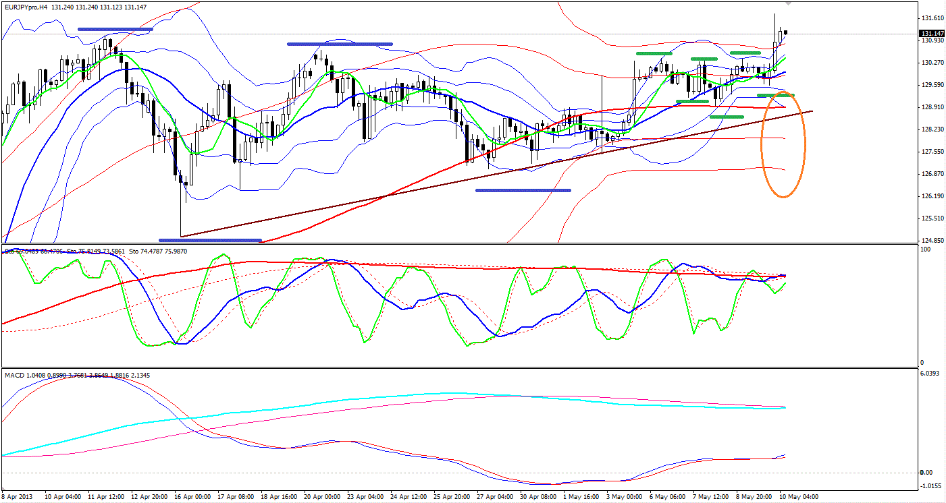
Task: Click the 11 Apr 12:00 time label
Action: point(105,497)
